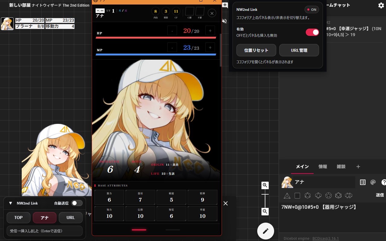Decrease MP with the minus button
The width and height of the screenshot is (386, 241).
click(x=172, y=48)
